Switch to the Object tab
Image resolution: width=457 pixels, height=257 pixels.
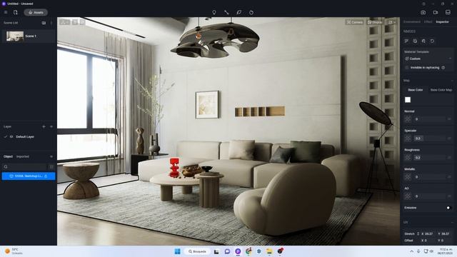(8, 156)
